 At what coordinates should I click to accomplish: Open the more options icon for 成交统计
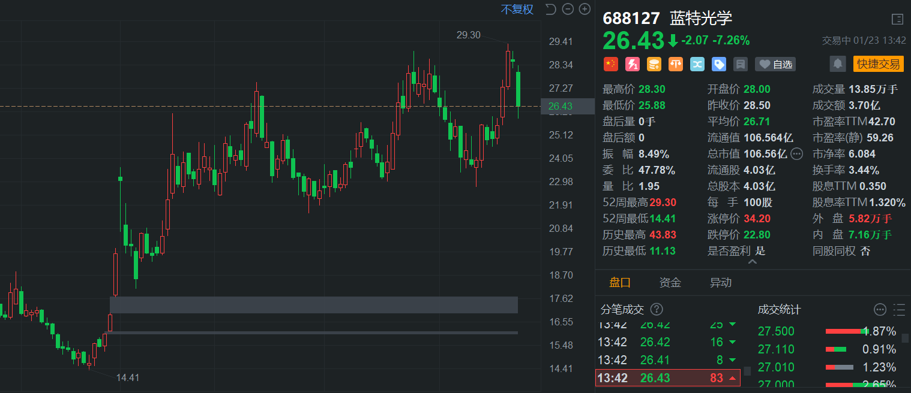[x=880, y=309]
